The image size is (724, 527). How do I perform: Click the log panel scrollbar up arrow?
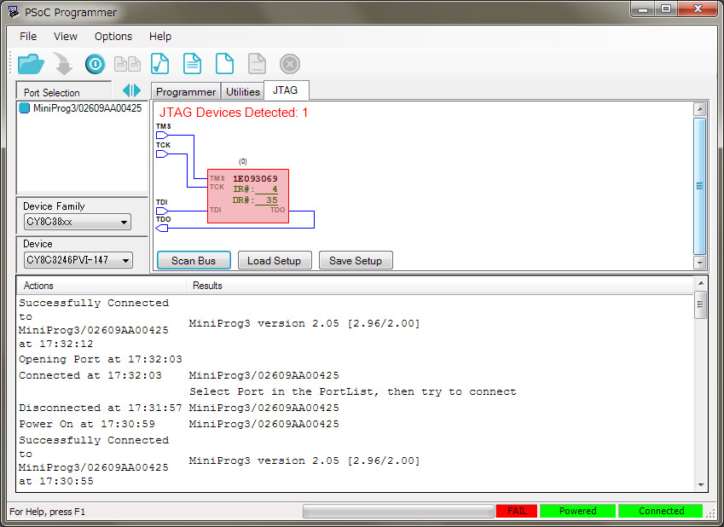pyautogui.click(x=700, y=282)
